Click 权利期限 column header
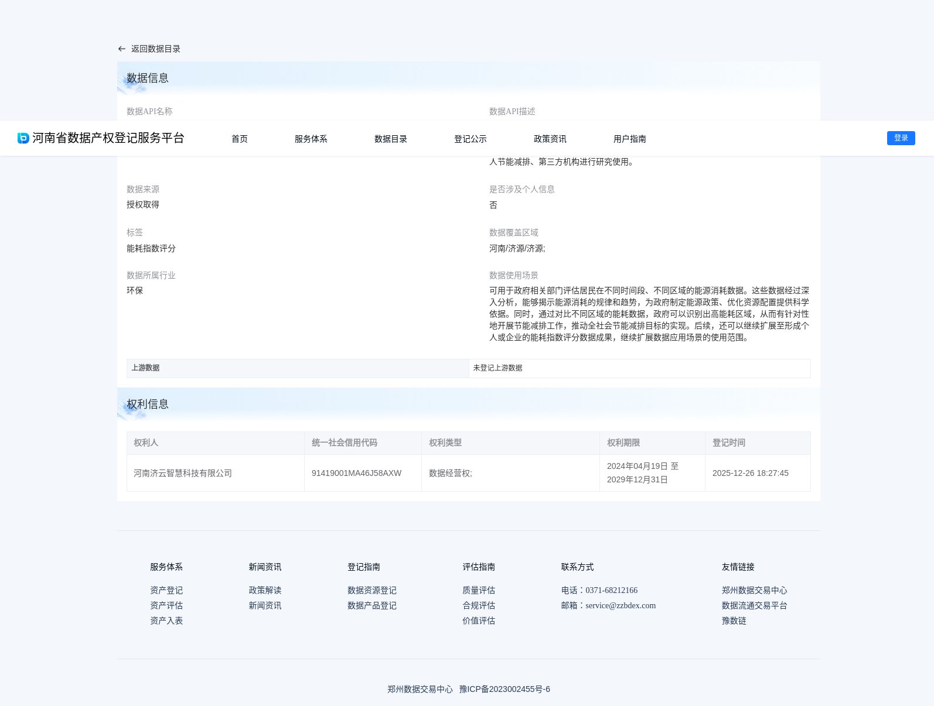Image resolution: width=934 pixels, height=706 pixels. (652, 443)
